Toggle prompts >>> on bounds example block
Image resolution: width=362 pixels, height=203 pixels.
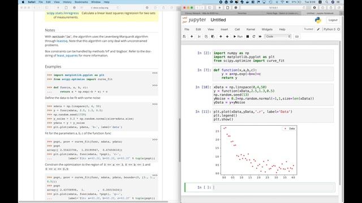(x=154, y=175)
